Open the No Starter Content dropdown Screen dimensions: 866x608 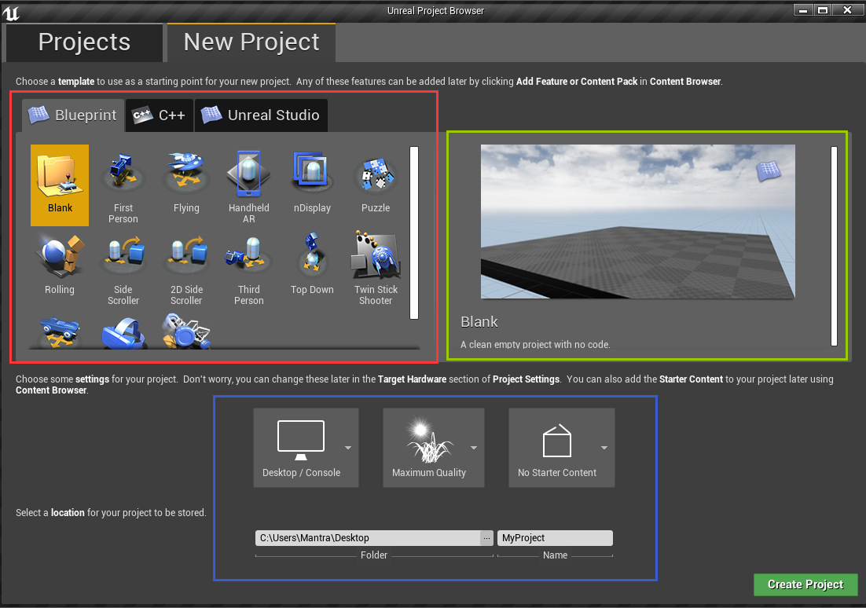pyautogui.click(x=562, y=448)
